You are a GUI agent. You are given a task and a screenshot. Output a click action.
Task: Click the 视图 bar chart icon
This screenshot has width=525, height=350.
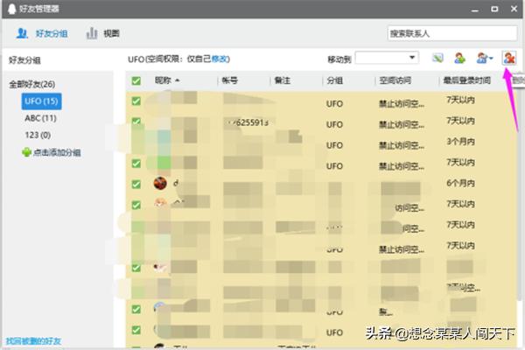pos(91,33)
